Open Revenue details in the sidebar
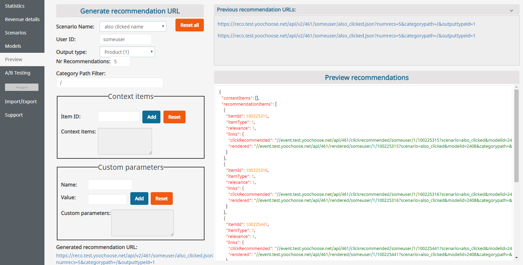Image resolution: width=523 pixels, height=265 pixels. click(22, 19)
